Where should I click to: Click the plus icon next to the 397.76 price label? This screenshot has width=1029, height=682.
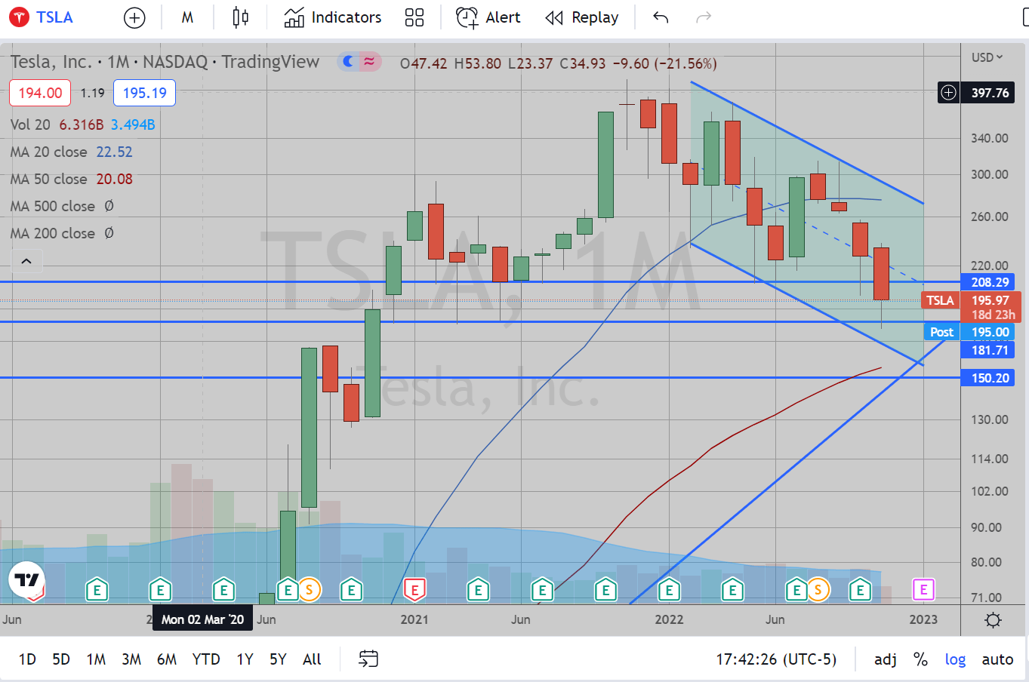point(948,93)
